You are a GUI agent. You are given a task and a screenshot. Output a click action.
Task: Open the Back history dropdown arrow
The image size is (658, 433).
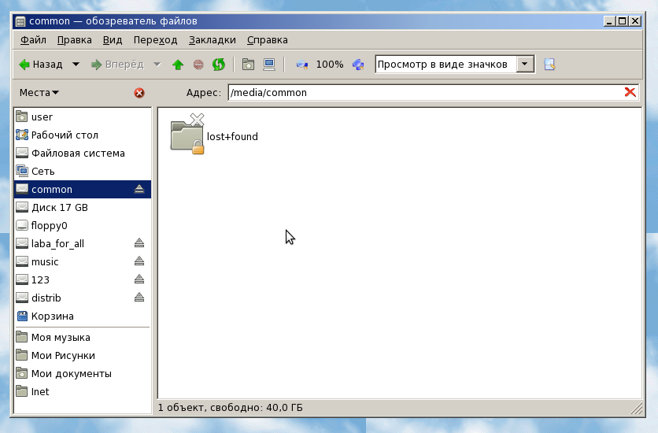[x=76, y=65]
